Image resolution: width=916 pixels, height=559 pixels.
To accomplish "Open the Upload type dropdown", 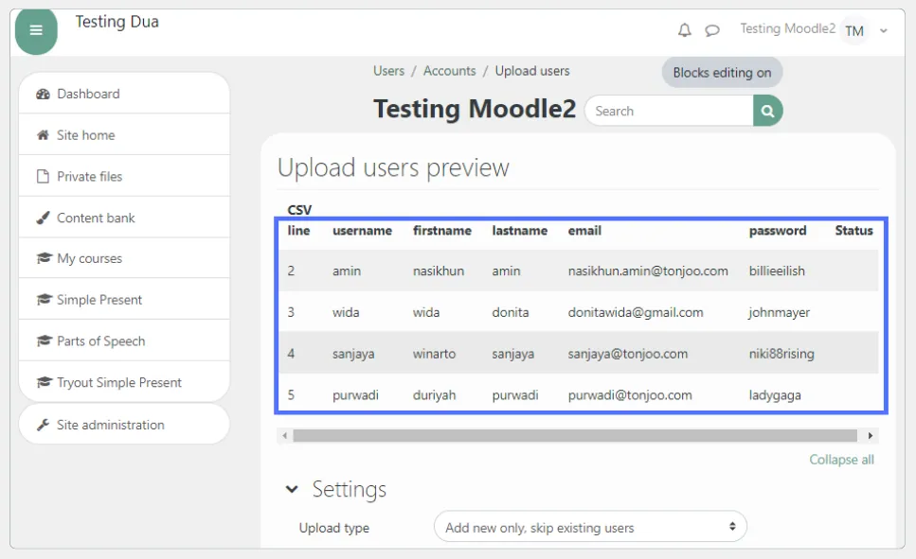I will [589, 526].
